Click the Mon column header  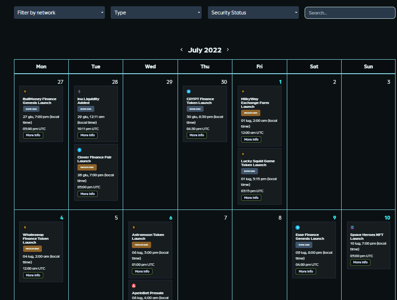(41, 66)
